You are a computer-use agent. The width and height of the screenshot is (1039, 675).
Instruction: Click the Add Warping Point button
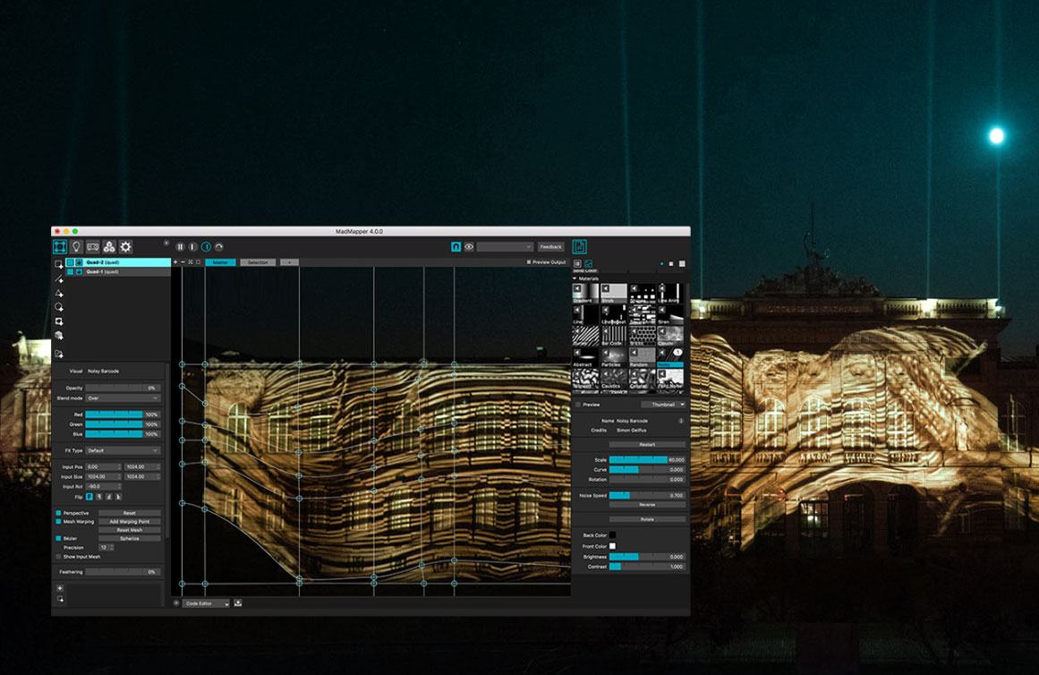[129, 521]
